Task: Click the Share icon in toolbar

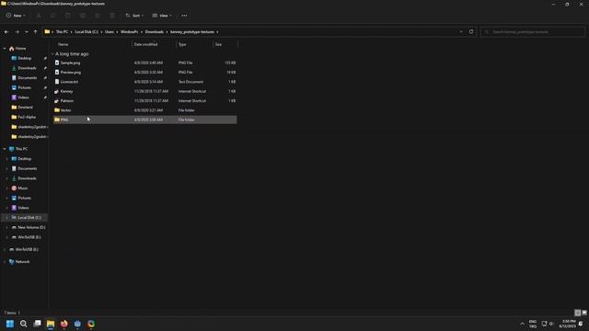Action: [x=98, y=16]
